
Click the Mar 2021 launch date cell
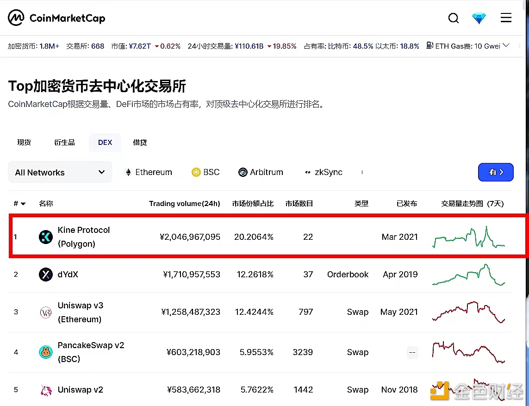click(400, 237)
